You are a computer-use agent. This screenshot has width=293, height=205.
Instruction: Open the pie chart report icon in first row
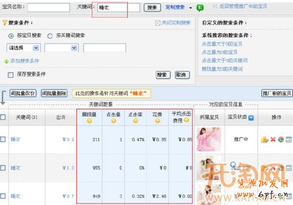[281, 139]
